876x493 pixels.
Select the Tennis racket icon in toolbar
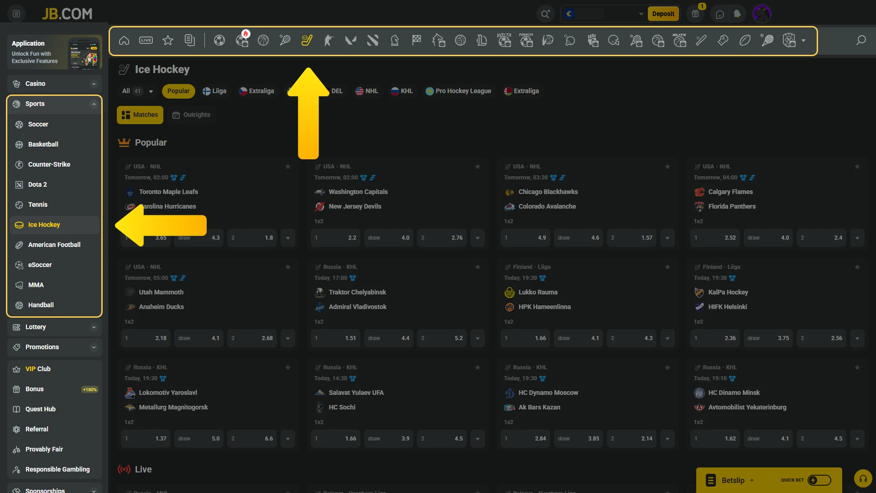[x=285, y=41]
